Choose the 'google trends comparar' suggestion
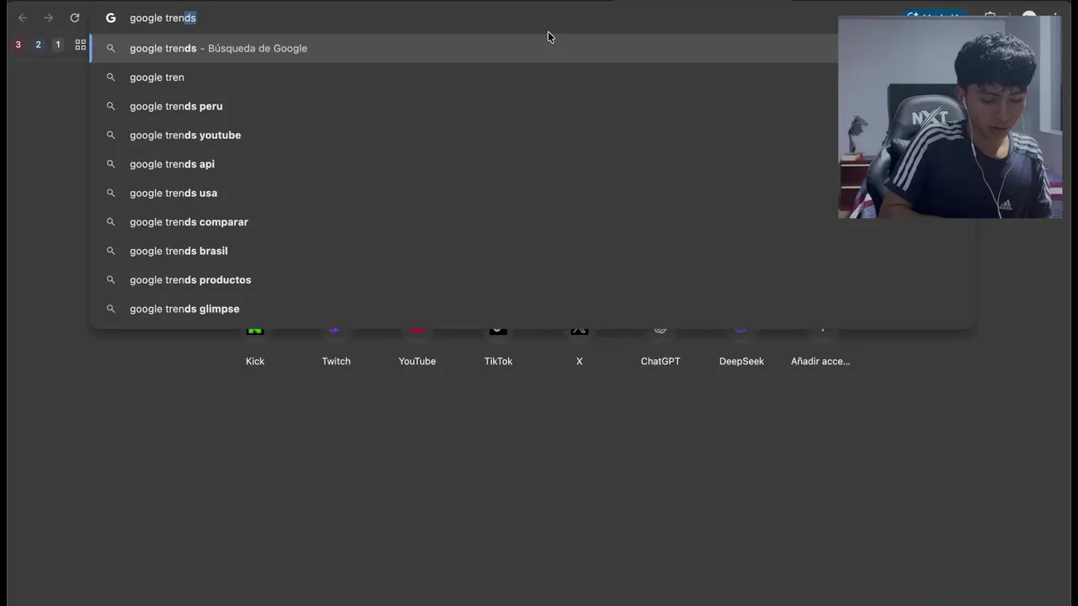The height and width of the screenshot is (606, 1078). pos(532,222)
